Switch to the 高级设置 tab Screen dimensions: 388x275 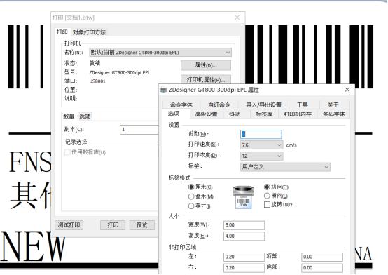(x=206, y=114)
